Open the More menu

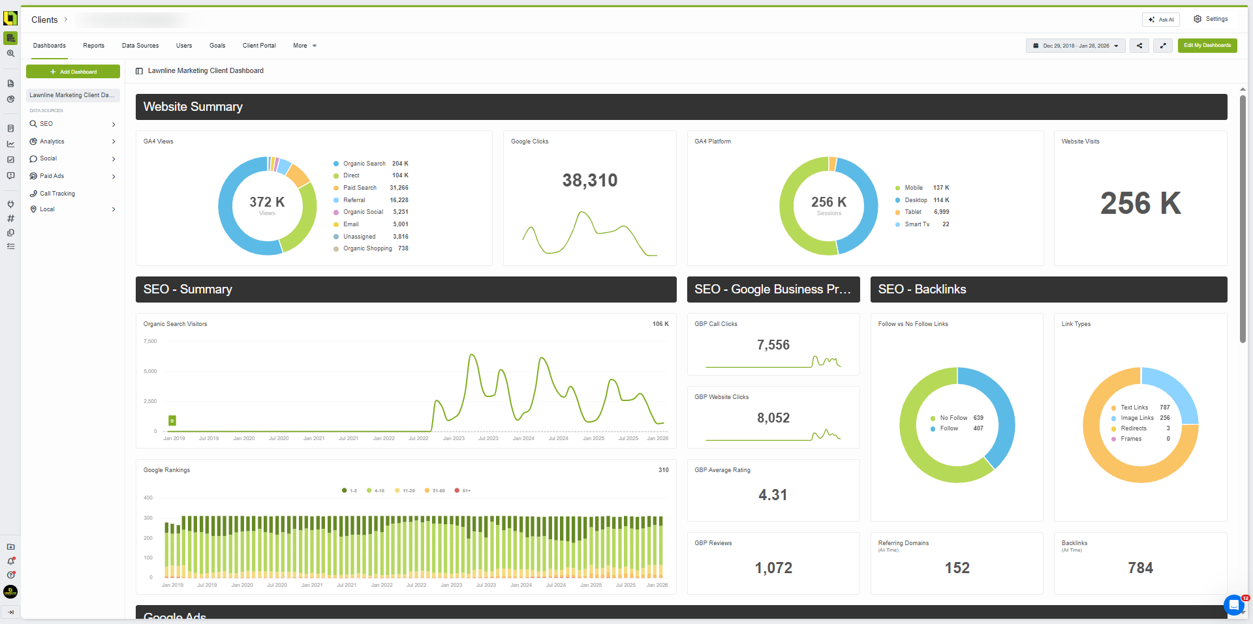(x=304, y=46)
